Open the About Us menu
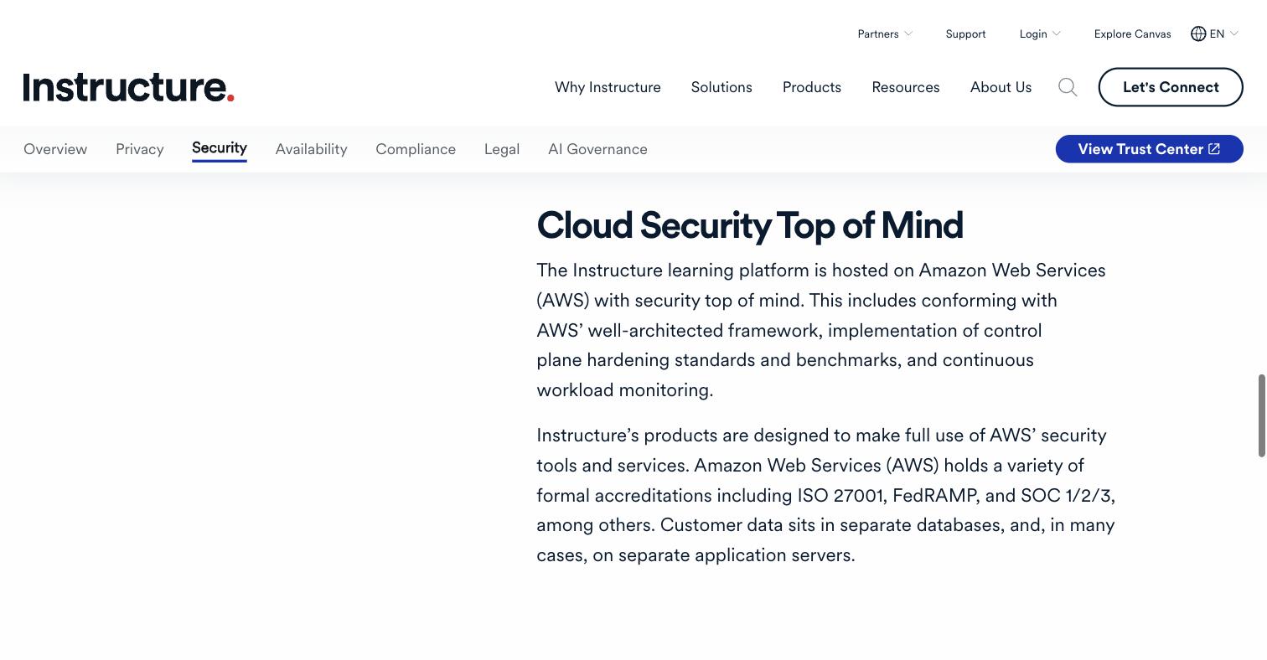The height and width of the screenshot is (660, 1267). point(1001,87)
